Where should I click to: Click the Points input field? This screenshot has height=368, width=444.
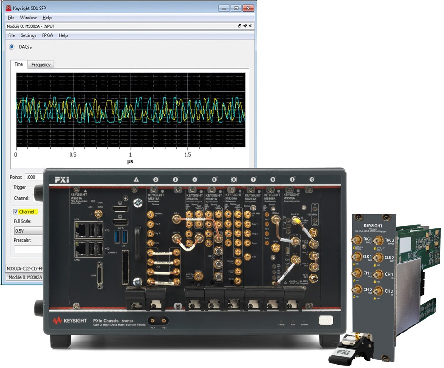click(34, 177)
